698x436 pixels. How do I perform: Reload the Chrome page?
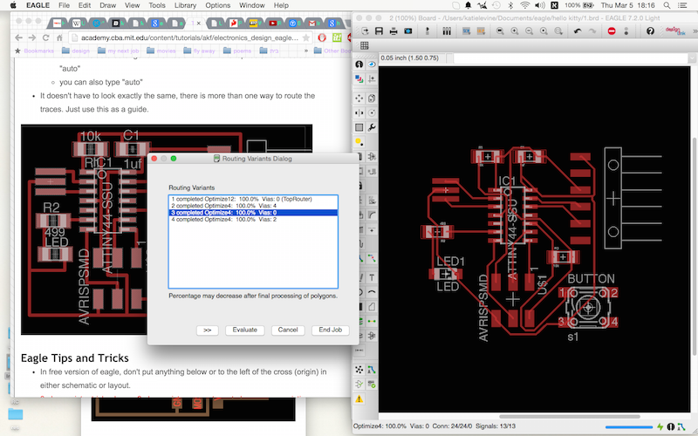point(46,37)
